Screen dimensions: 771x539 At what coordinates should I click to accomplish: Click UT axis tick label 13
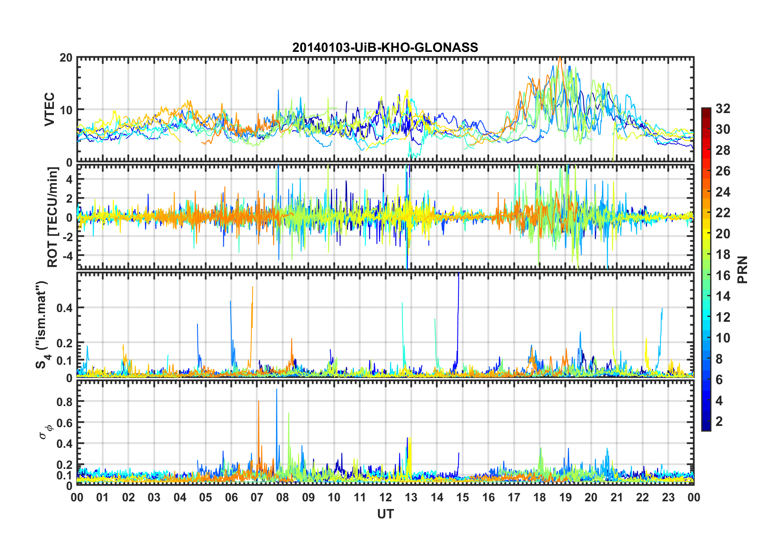tap(411, 498)
